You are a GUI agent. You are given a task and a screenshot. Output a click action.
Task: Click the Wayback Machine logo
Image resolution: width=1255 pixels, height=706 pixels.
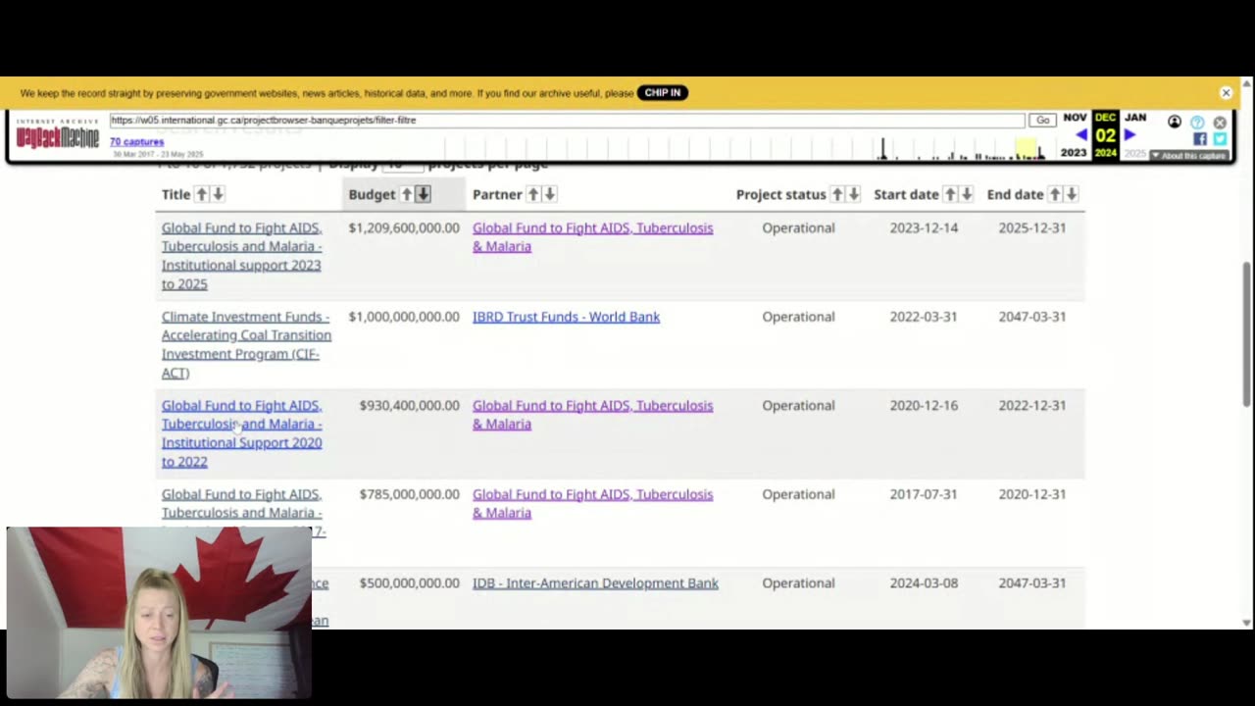tap(57, 134)
